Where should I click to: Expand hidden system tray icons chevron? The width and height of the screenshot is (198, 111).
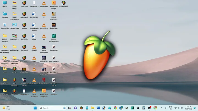(161, 108)
